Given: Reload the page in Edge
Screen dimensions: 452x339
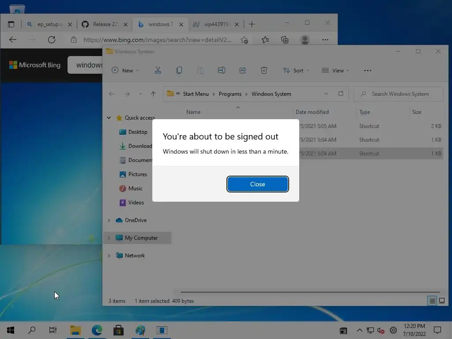Looking at the screenshot, I should coord(52,39).
